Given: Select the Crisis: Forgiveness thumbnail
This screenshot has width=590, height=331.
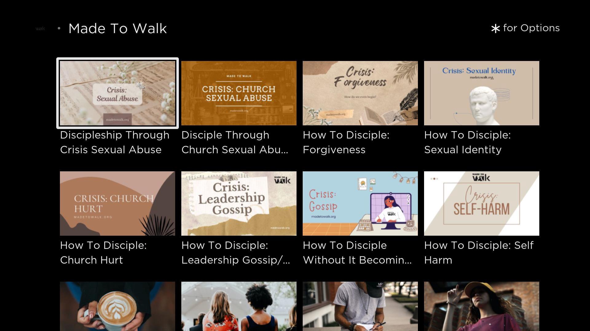Looking at the screenshot, I should coord(360,93).
